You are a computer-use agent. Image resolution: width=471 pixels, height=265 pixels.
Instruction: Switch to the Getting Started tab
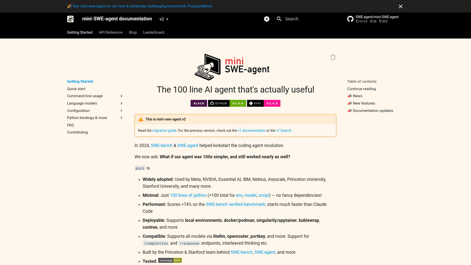(80, 32)
